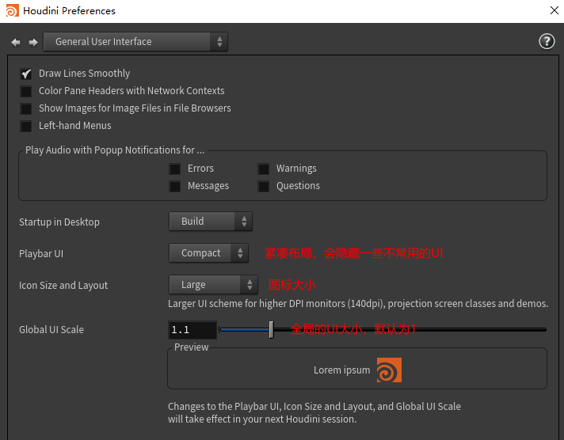Click the Houdini logo in Preview box
The width and height of the screenshot is (564, 440).
[x=389, y=370]
